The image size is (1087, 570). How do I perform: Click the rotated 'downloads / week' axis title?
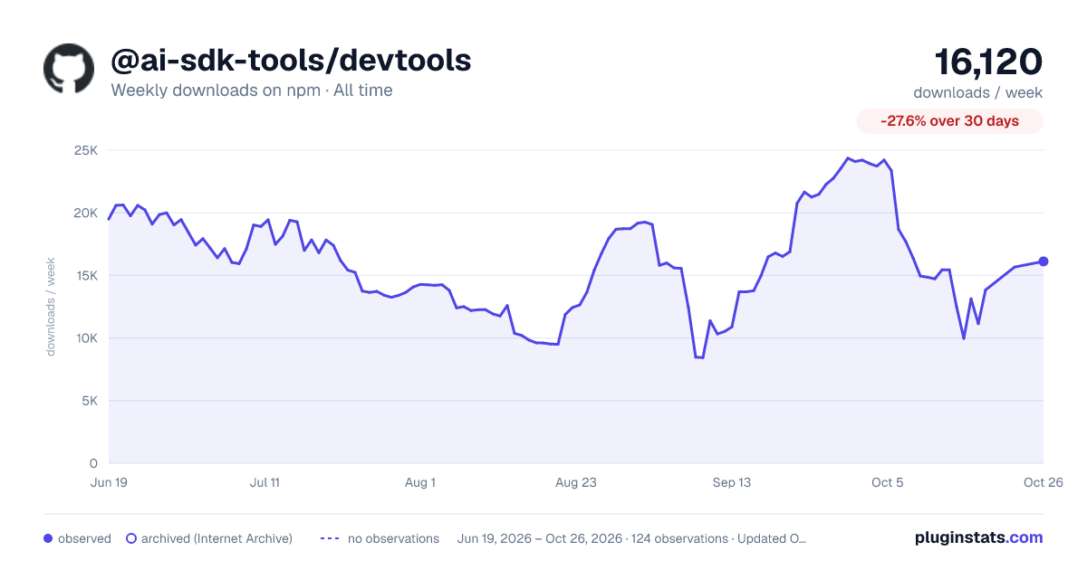[51, 307]
